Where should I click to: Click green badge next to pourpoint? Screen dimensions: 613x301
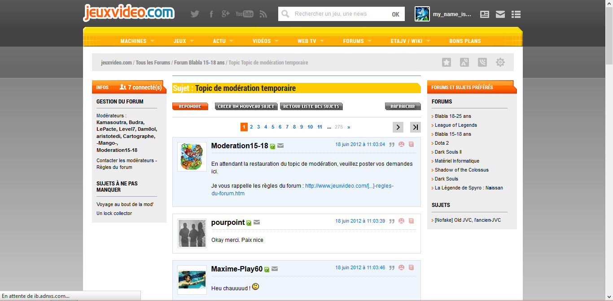249,223
